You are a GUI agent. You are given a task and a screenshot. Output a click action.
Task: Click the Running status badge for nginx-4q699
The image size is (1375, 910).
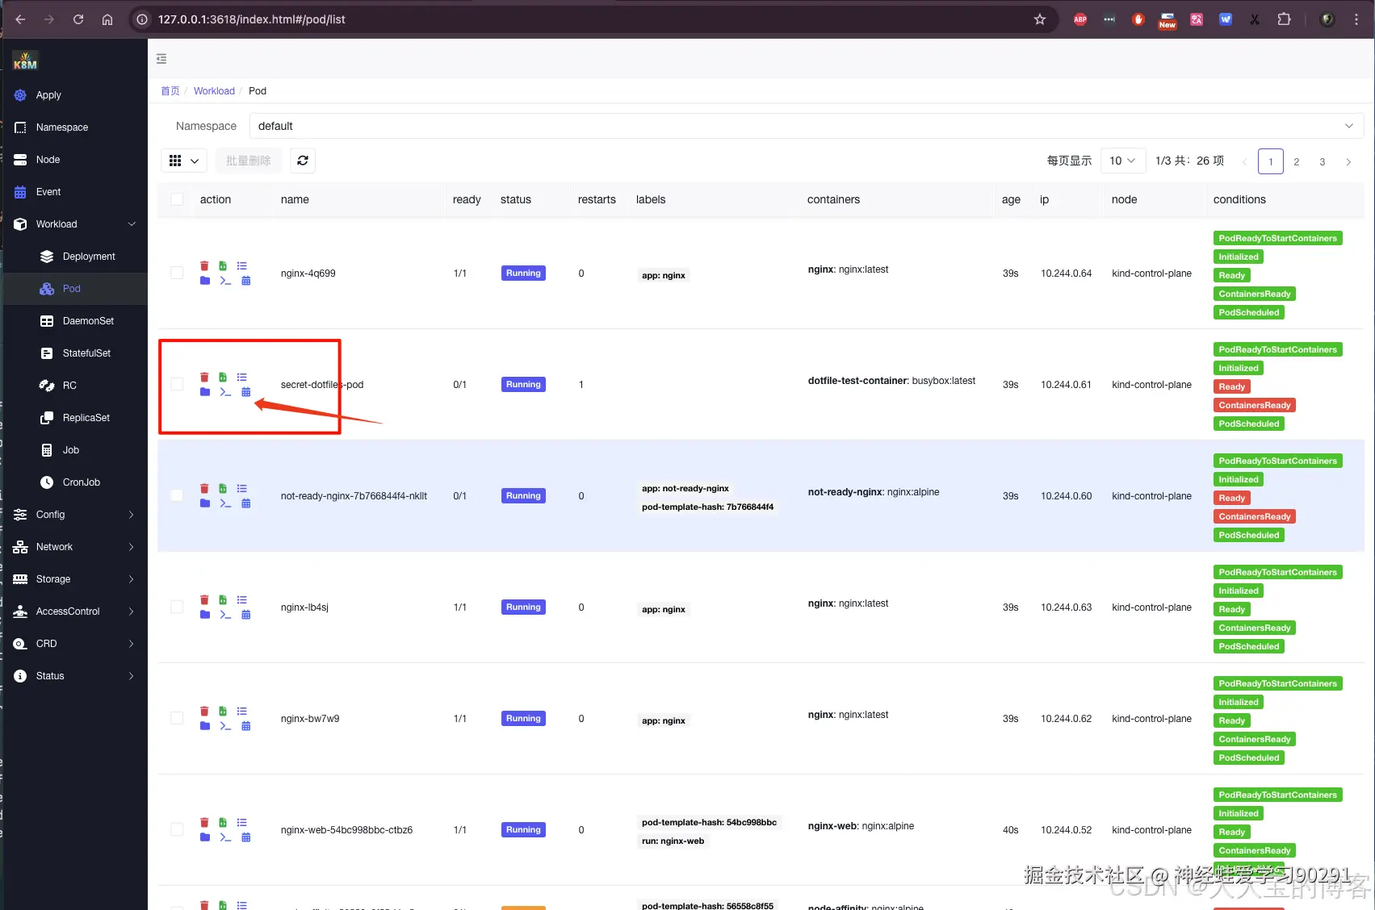point(523,273)
